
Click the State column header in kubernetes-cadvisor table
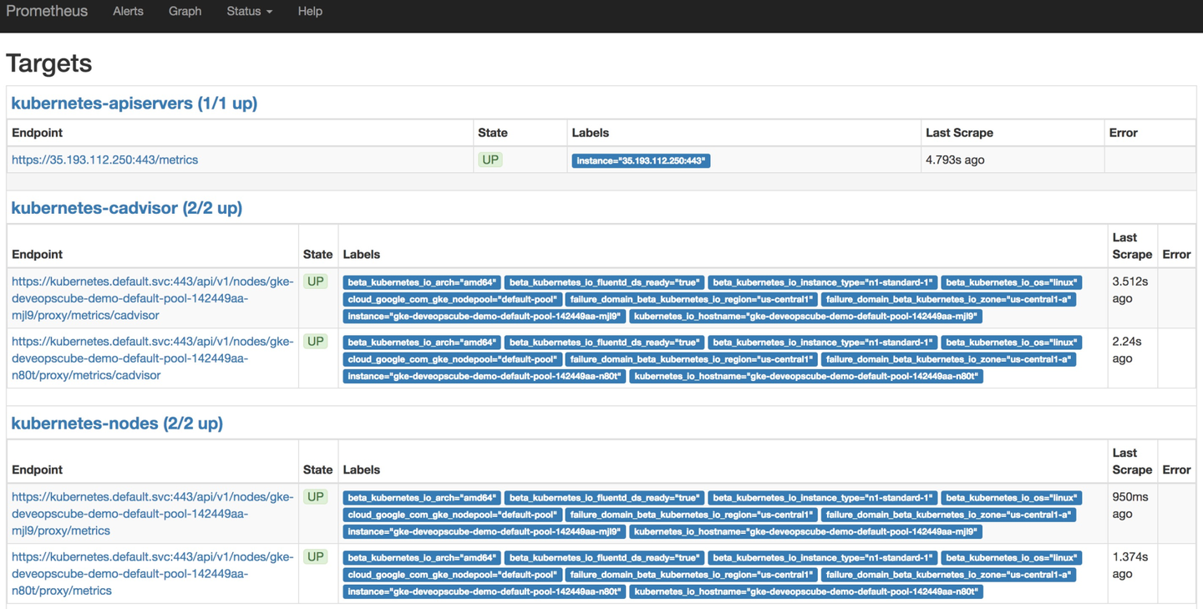coord(317,254)
